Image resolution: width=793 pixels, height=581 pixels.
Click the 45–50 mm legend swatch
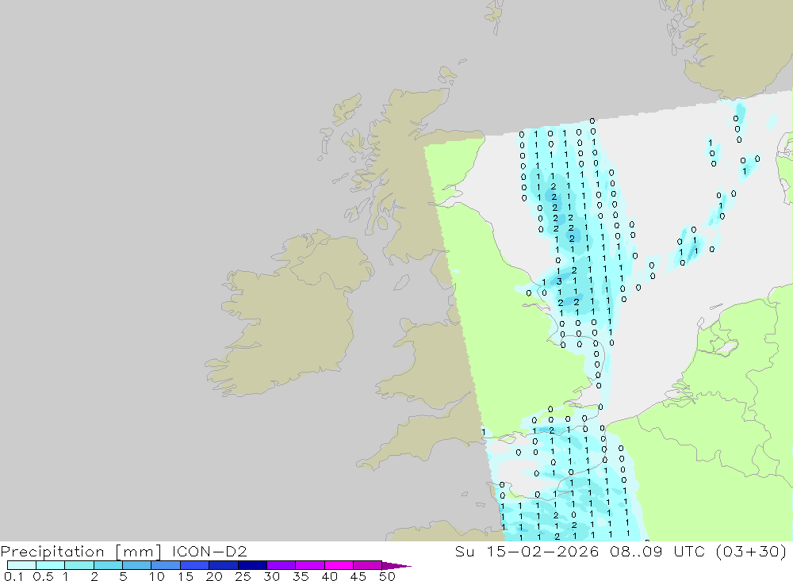click(367, 565)
